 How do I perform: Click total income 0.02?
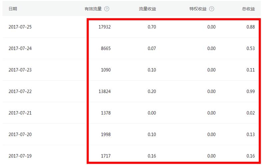point(251,113)
